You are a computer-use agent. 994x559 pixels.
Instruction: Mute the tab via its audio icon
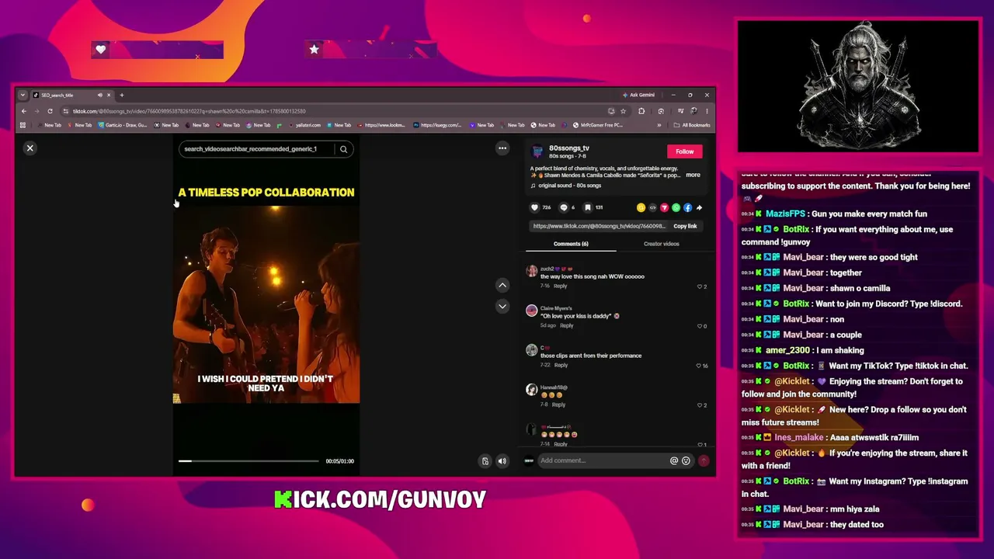[99, 95]
